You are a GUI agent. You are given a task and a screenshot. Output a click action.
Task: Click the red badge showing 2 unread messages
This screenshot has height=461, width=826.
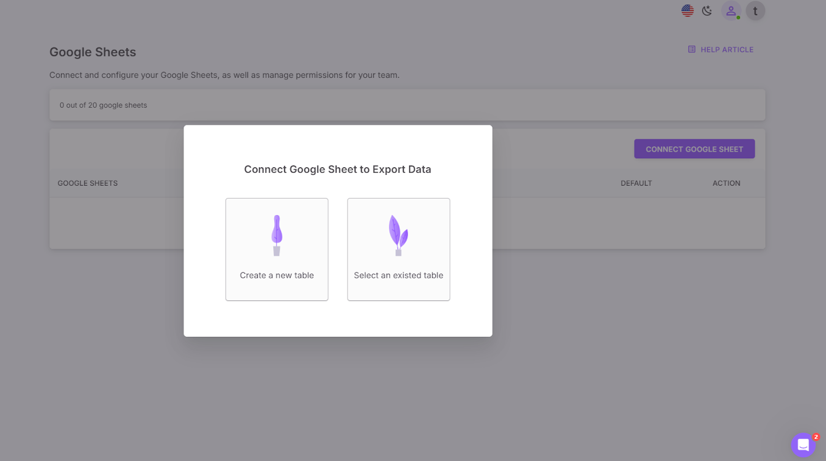pyautogui.click(x=815, y=437)
